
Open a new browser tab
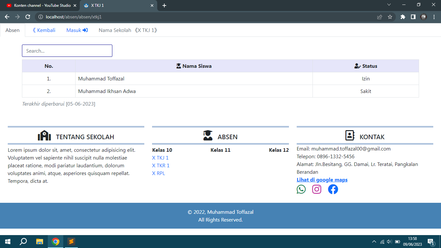164,5
